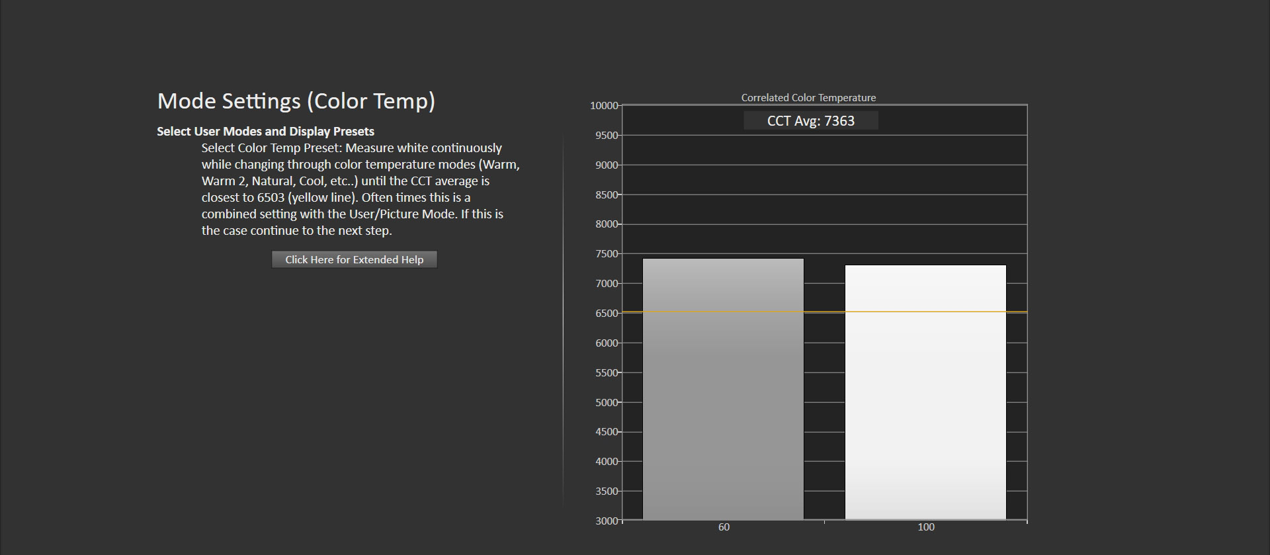Click the 9000 axis label
The width and height of the screenshot is (1270, 555).
coord(607,165)
